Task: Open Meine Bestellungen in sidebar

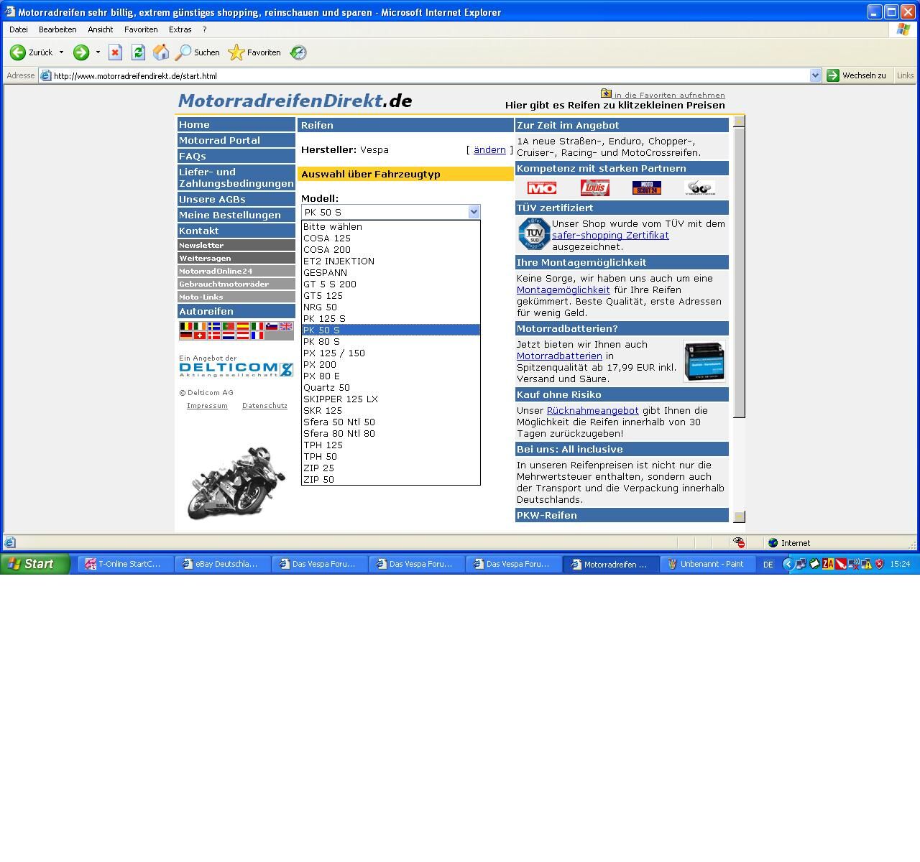Action: point(230,215)
